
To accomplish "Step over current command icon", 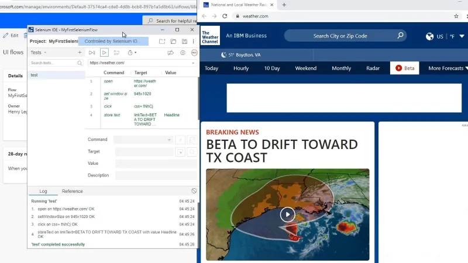I will click(116, 53).
